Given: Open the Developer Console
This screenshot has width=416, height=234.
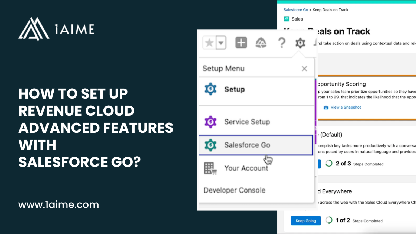Looking at the screenshot, I should 234,190.
